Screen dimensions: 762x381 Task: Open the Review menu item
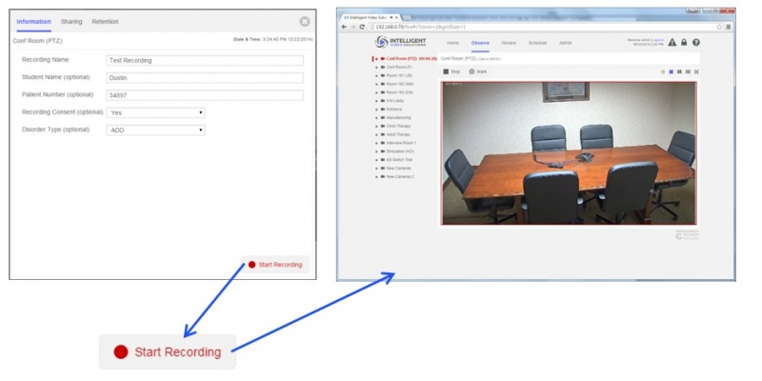[x=509, y=43]
